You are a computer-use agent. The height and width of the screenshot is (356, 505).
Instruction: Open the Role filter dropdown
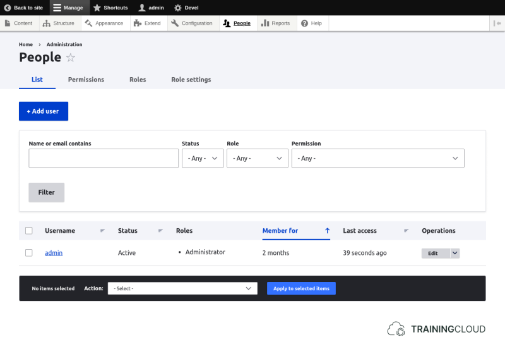point(258,158)
